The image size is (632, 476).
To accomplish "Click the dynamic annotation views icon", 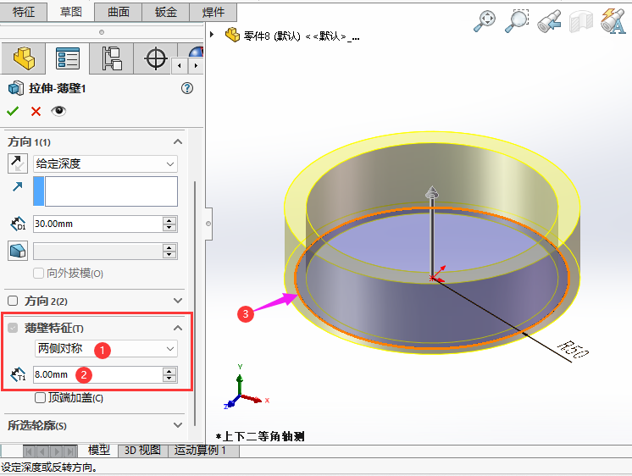I will click(613, 20).
